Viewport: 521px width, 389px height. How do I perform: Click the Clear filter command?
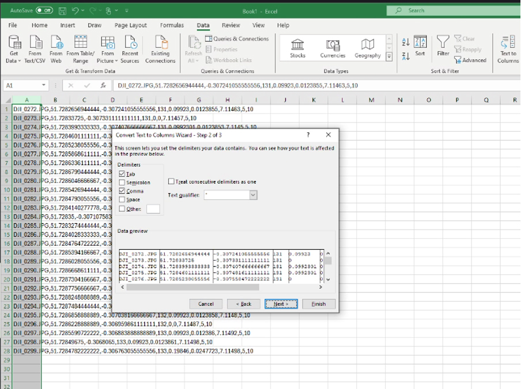point(465,39)
